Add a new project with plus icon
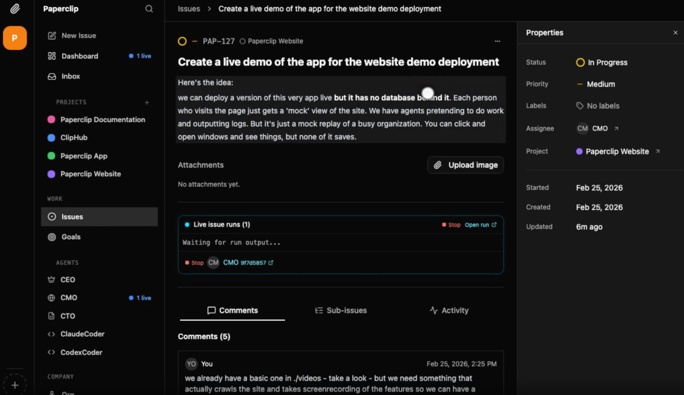Image resolution: width=684 pixels, height=395 pixels. [147, 102]
